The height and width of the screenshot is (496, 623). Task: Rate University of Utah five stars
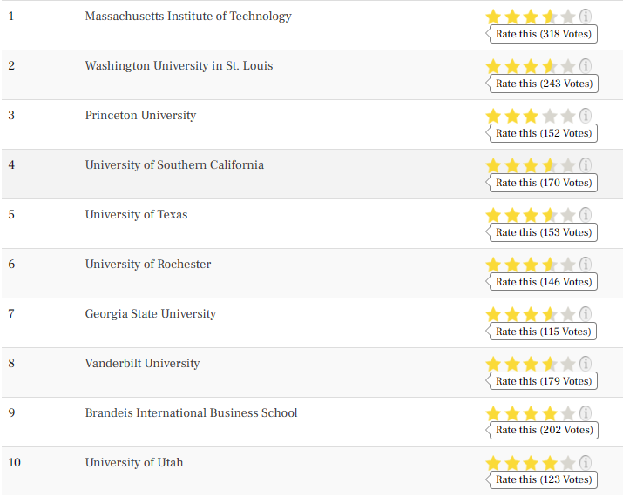click(x=568, y=463)
